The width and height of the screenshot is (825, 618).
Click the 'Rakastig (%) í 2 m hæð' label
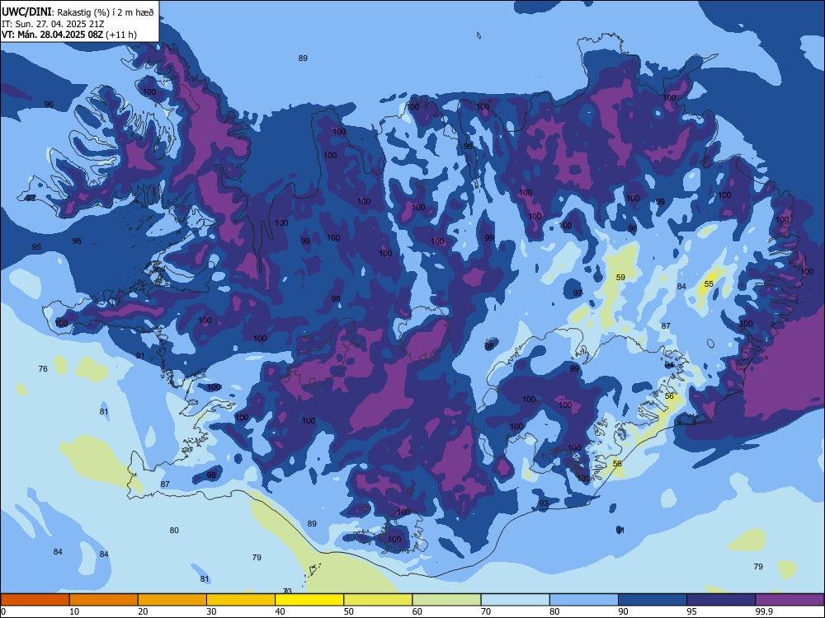[x=106, y=12]
